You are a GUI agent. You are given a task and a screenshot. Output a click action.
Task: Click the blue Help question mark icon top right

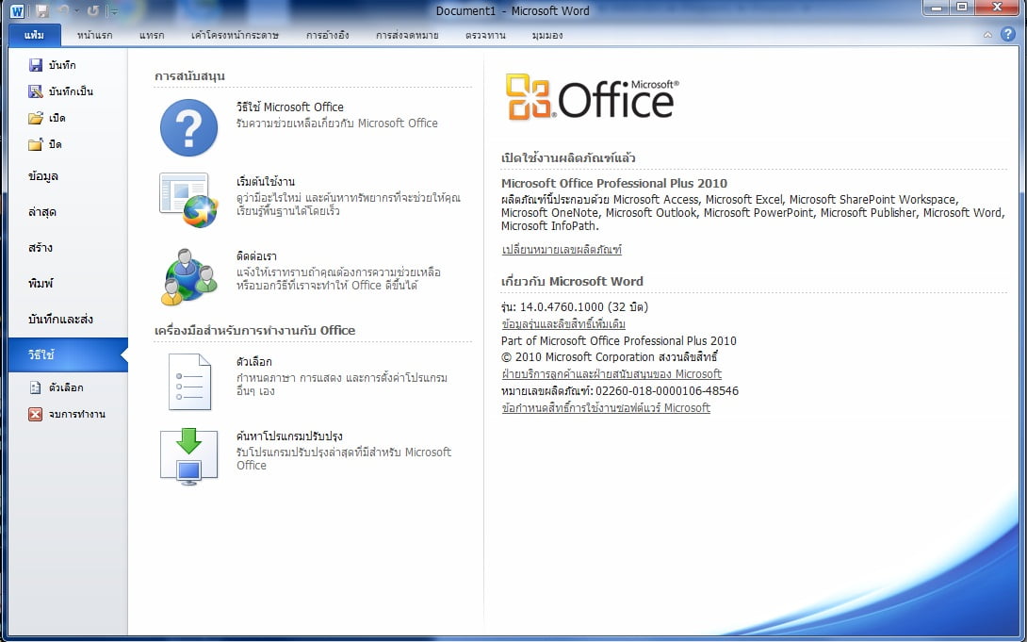pos(1008,34)
